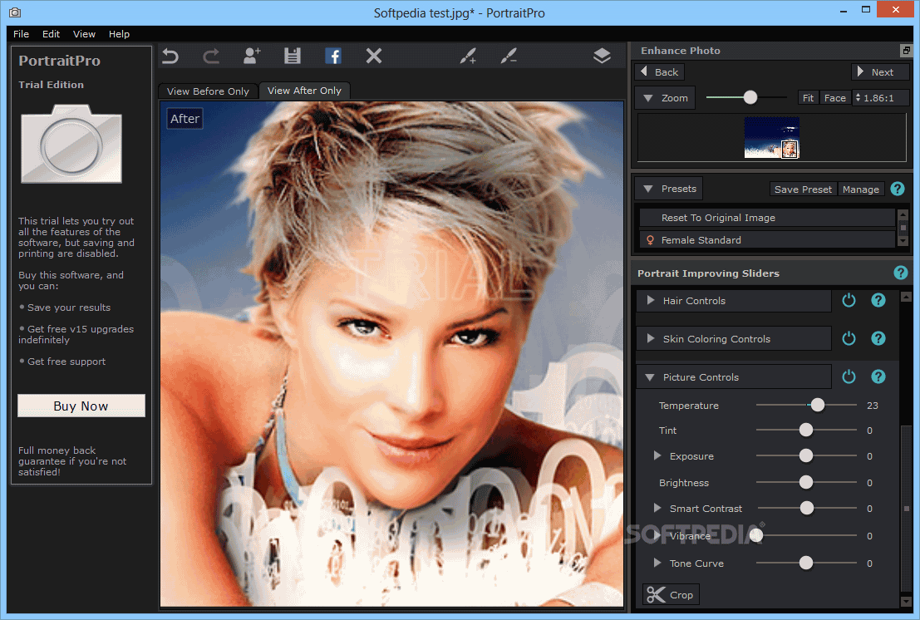Click Manage presets button
The width and height of the screenshot is (920, 620).
[x=861, y=189]
